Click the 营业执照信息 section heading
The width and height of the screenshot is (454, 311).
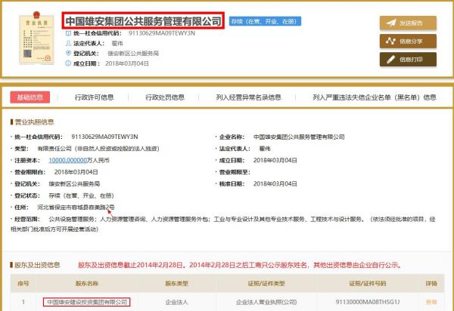click(34, 122)
